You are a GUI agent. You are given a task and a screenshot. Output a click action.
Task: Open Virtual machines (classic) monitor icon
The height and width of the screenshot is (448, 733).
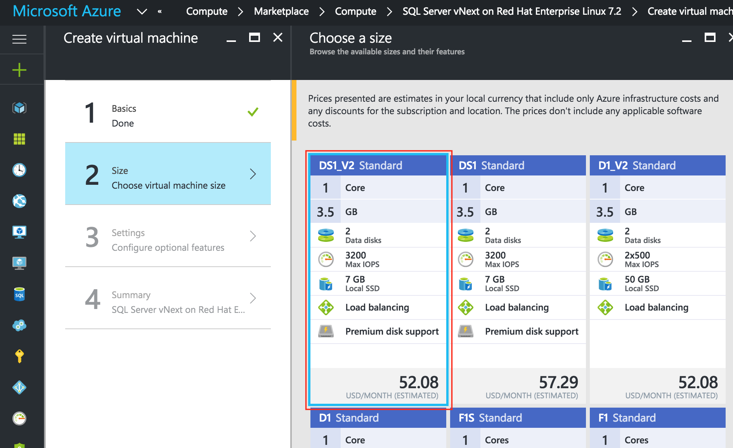pos(19,263)
